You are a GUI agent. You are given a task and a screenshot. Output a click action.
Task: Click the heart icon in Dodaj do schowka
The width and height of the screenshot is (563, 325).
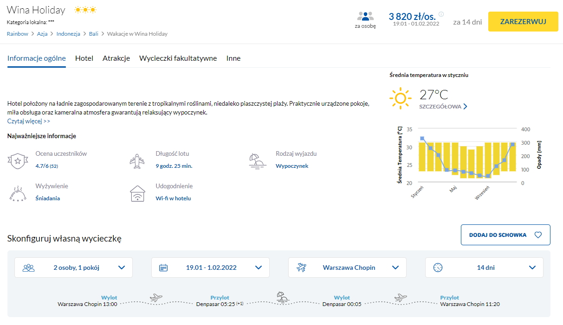point(538,235)
